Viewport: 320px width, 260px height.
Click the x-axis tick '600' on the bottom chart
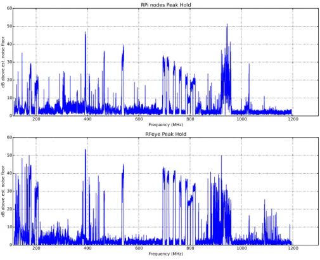tap(139, 248)
